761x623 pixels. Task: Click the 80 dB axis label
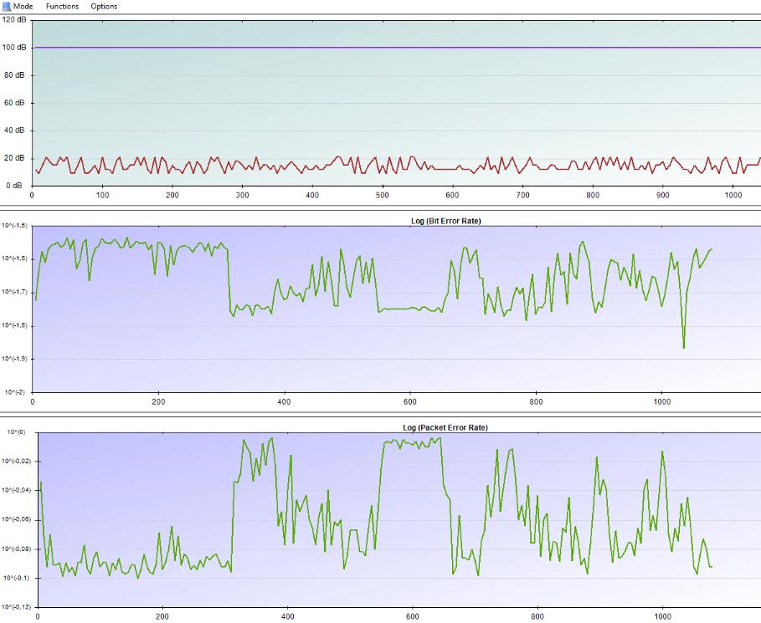[x=14, y=75]
